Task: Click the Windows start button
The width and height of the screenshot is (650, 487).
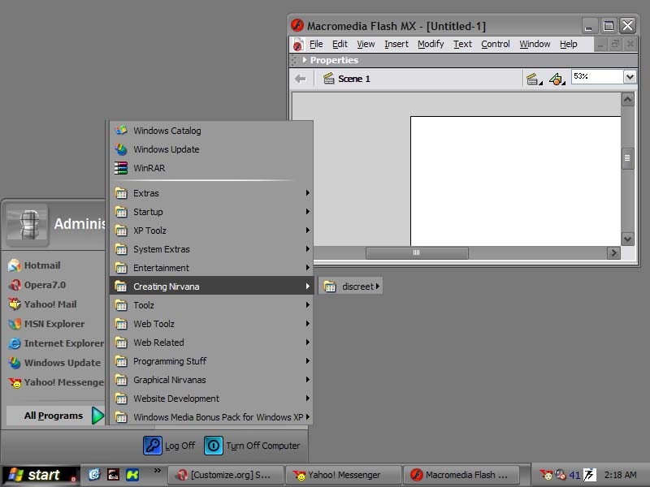Action: pyautogui.click(x=40, y=475)
